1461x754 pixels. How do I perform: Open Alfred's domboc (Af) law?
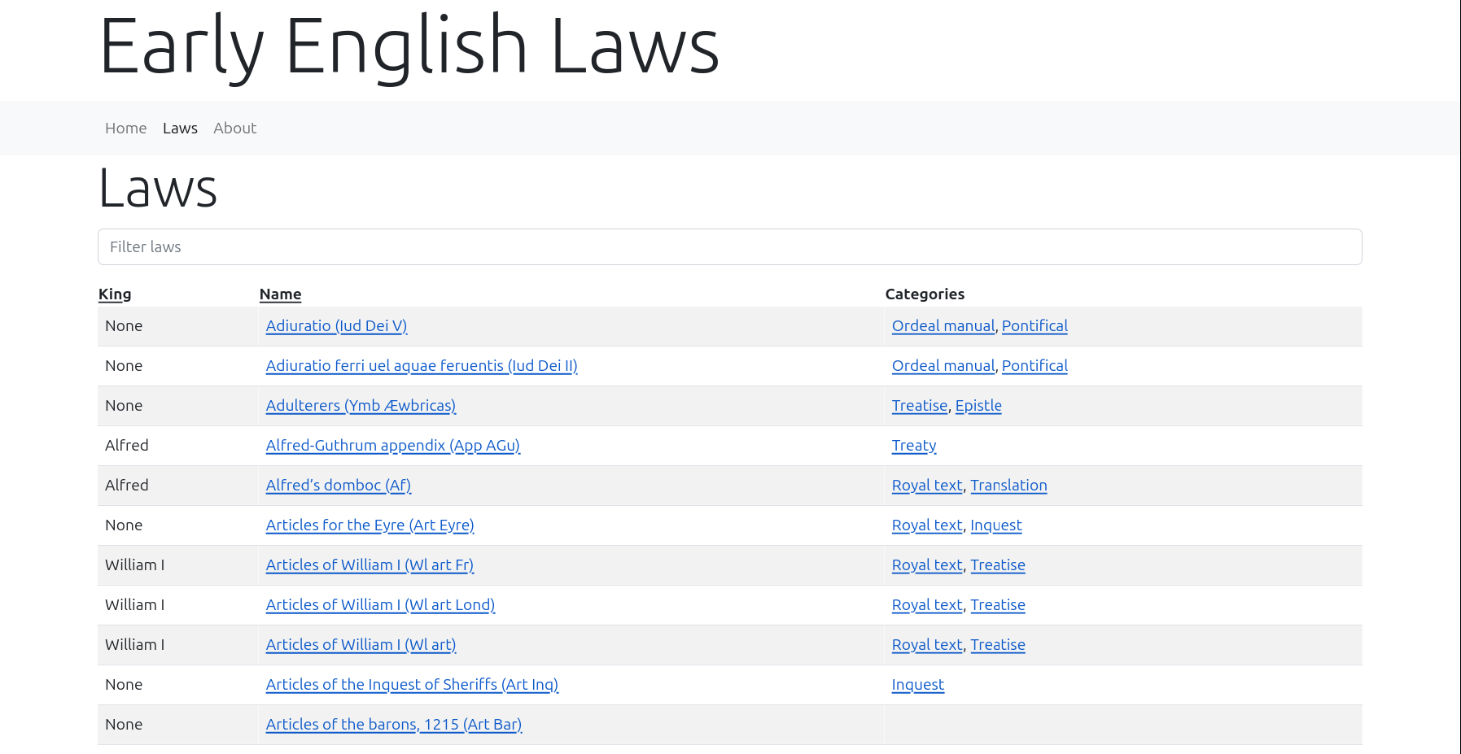pos(338,486)
